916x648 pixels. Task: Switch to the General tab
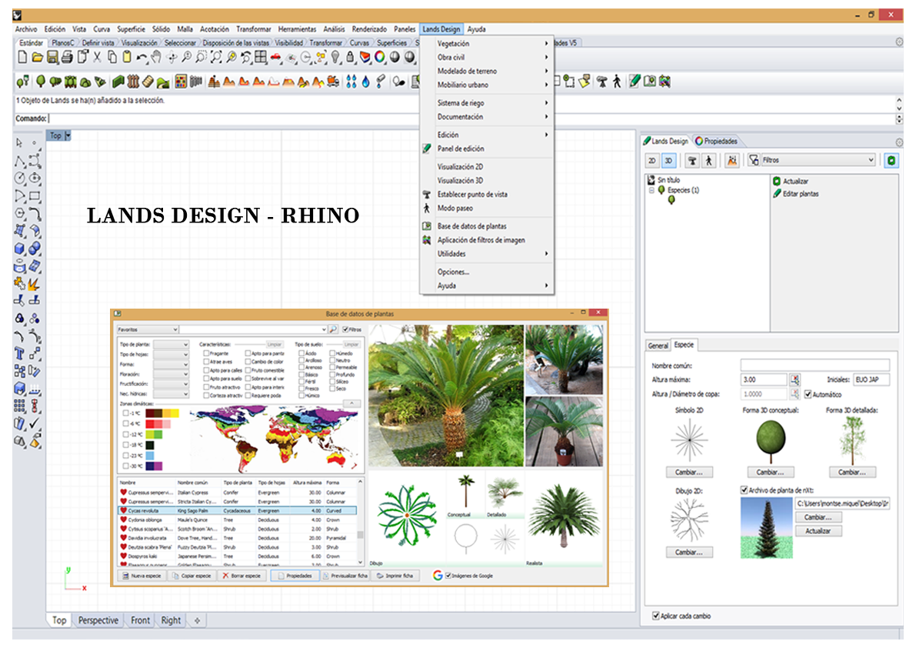click(x=658, y=346)
